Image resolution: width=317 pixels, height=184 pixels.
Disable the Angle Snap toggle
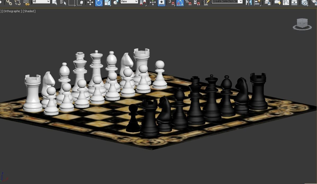pyautogui.click(x=180, y=3)
